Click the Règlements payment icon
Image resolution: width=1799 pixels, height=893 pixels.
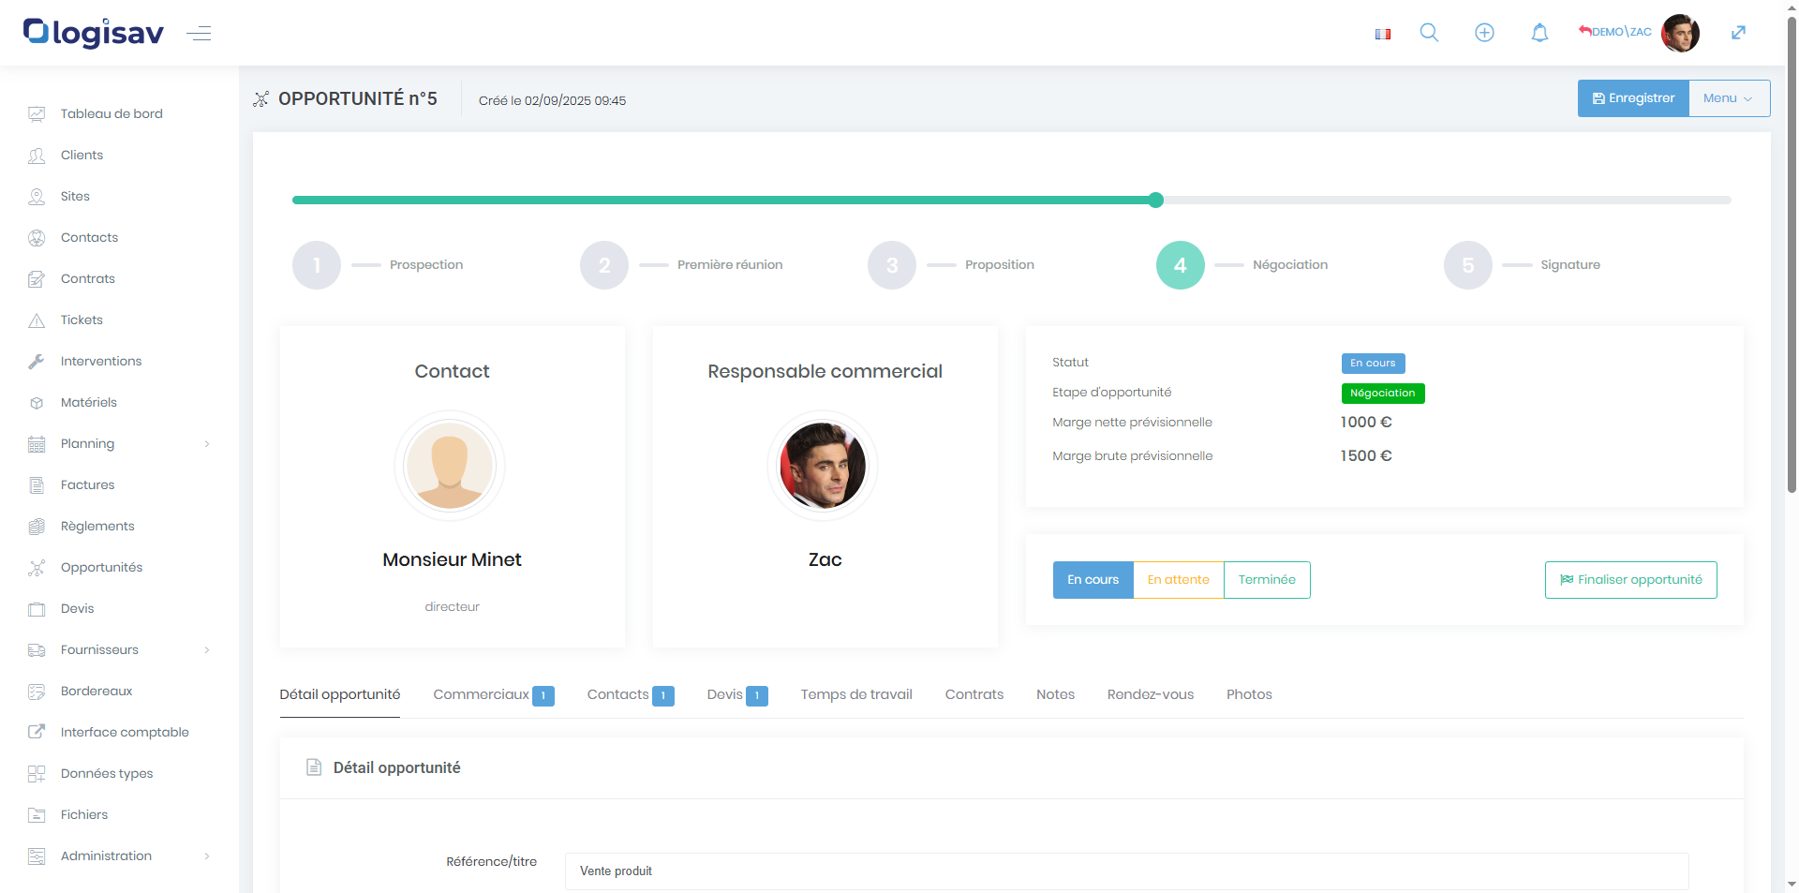tap(37, 527)
